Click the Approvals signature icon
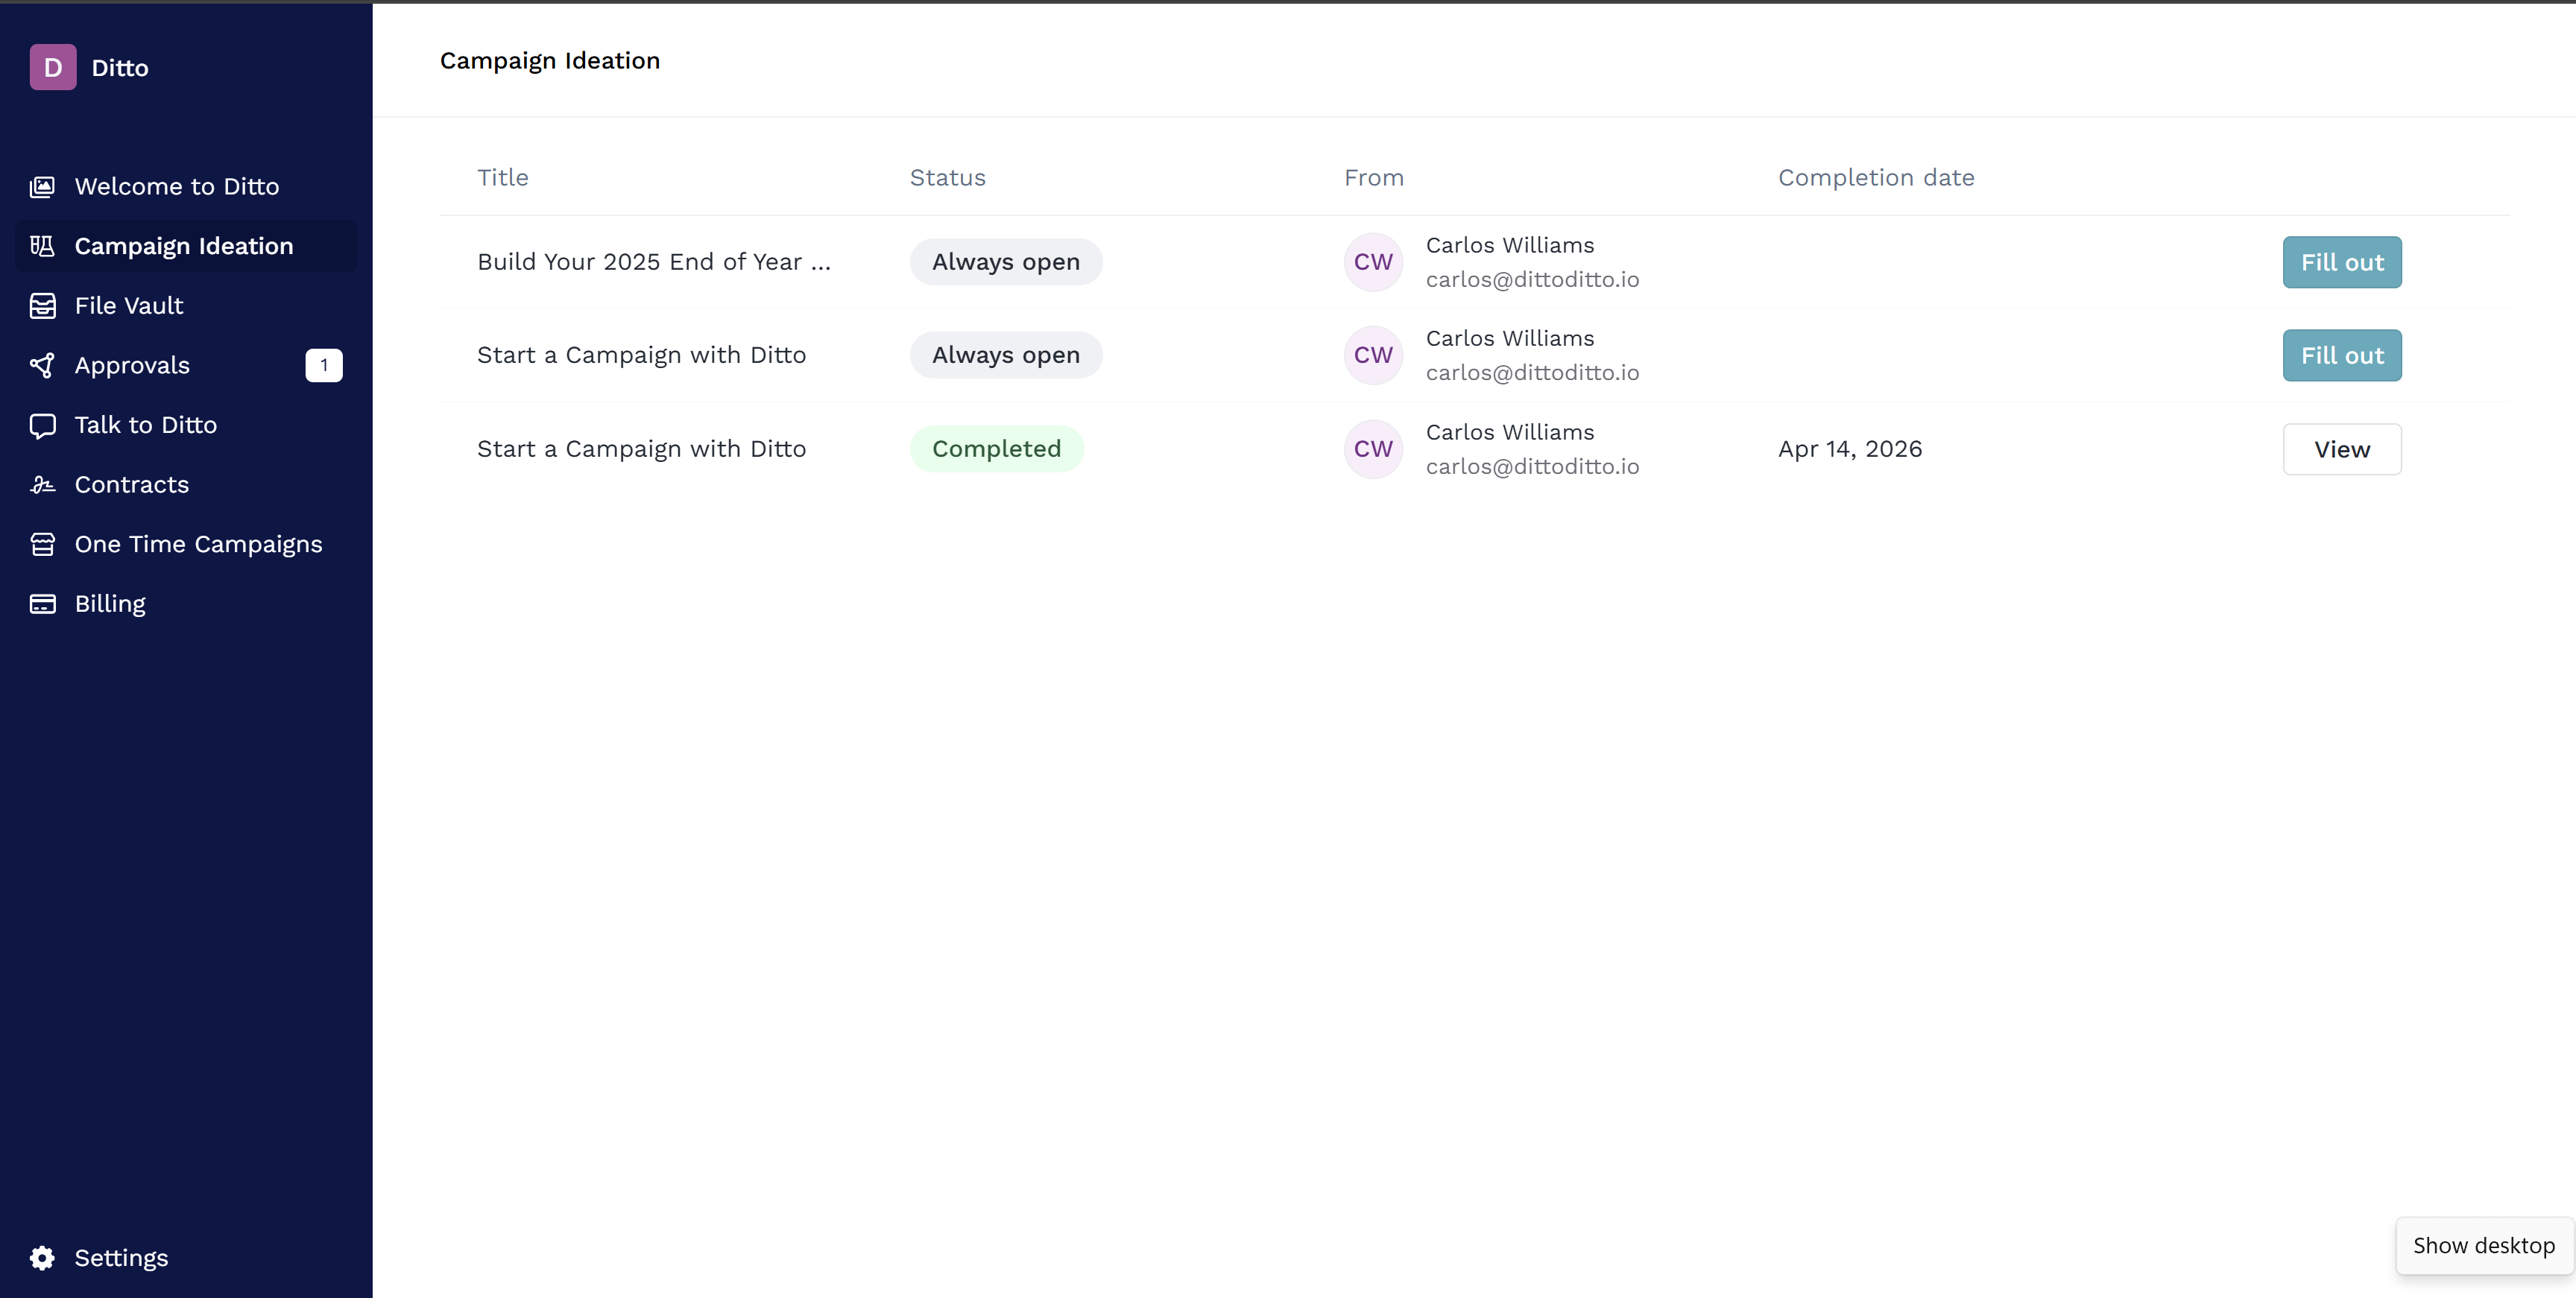2576x1298 pixels. [x=43, y=365]
